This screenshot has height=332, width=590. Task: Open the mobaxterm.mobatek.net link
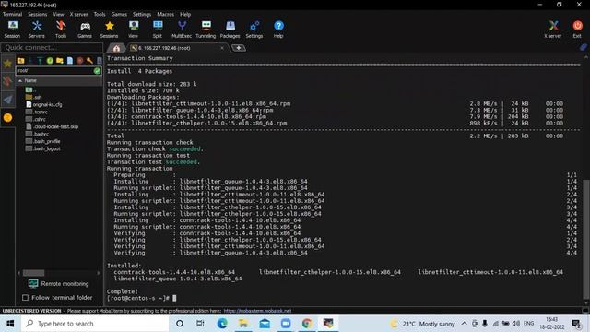click(257, 311)
